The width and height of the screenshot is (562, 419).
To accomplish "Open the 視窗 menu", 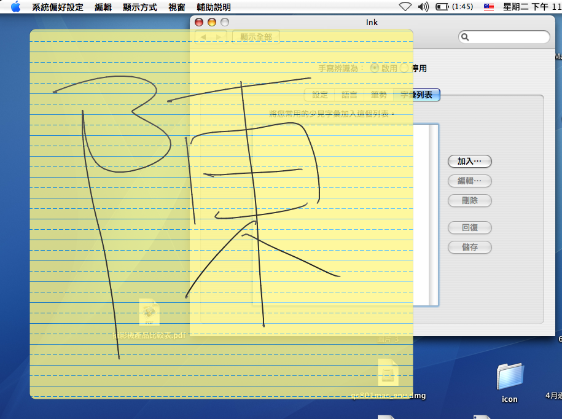I will pyautogui.click(x=177, y=7).
